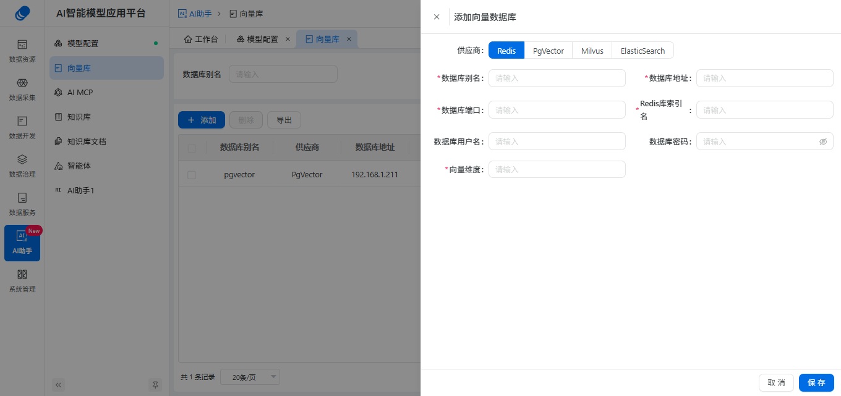Click the 数据库地址 column header
This screenshot has width=841, height=396.
[x=375, y=148]
